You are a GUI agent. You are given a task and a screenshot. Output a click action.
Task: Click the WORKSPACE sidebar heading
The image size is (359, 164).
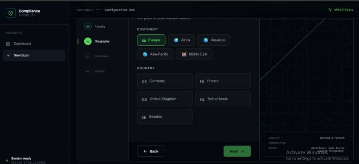pyautogui.click(x=14, y=33)
